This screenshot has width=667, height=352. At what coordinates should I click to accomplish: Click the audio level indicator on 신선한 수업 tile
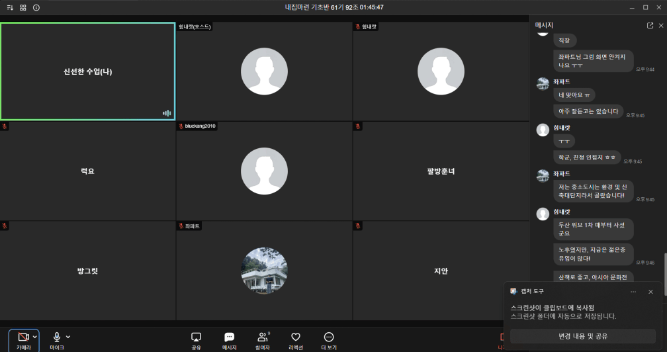pos(167,113)
